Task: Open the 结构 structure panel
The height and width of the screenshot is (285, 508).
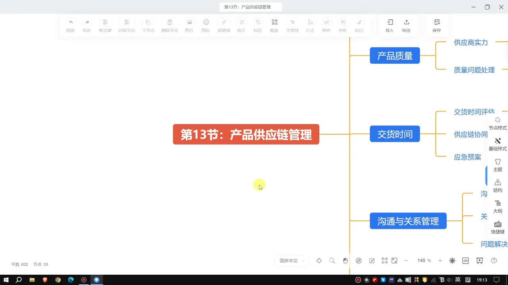Action: tap(498, 186)
